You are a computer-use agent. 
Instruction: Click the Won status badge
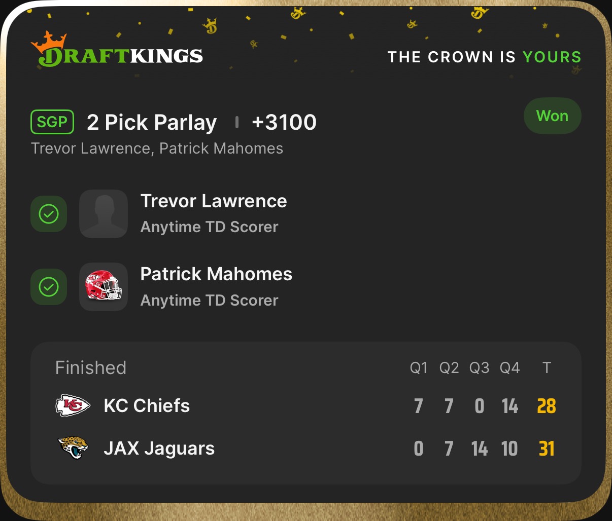552,116
